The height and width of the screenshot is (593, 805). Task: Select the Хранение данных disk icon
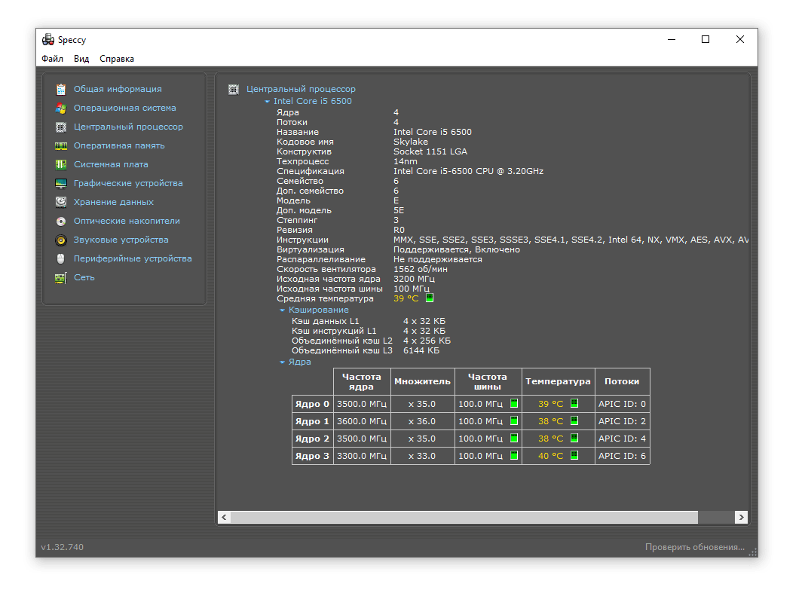tap(61, 202)
